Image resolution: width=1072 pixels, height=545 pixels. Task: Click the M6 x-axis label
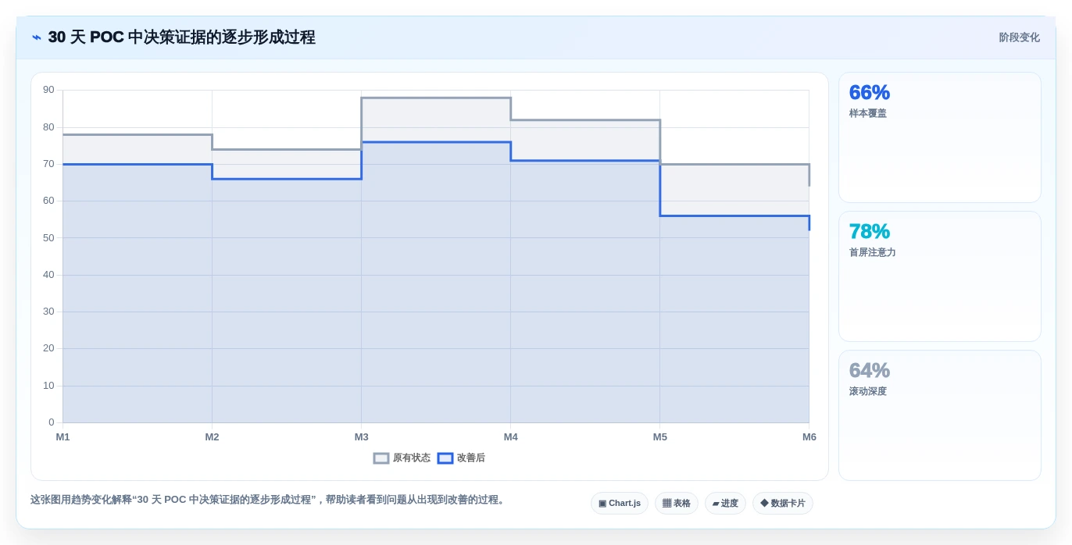(x=809, y=437)
